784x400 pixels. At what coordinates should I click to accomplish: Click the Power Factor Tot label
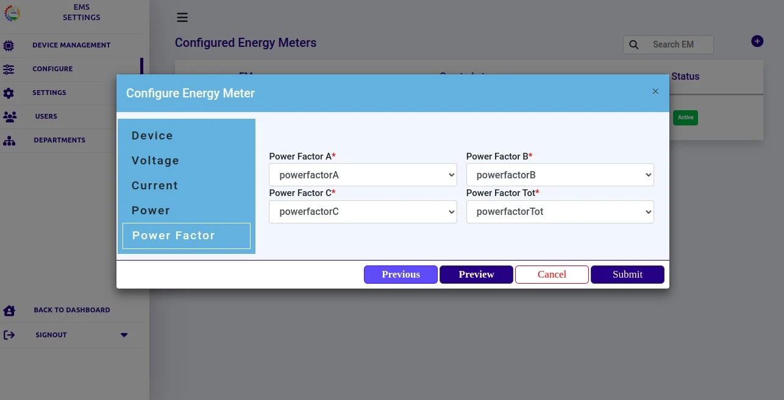point(503,193)
